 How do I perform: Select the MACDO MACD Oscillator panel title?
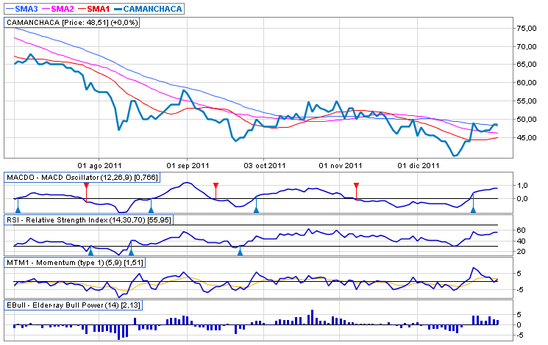[x=82, y=177]
